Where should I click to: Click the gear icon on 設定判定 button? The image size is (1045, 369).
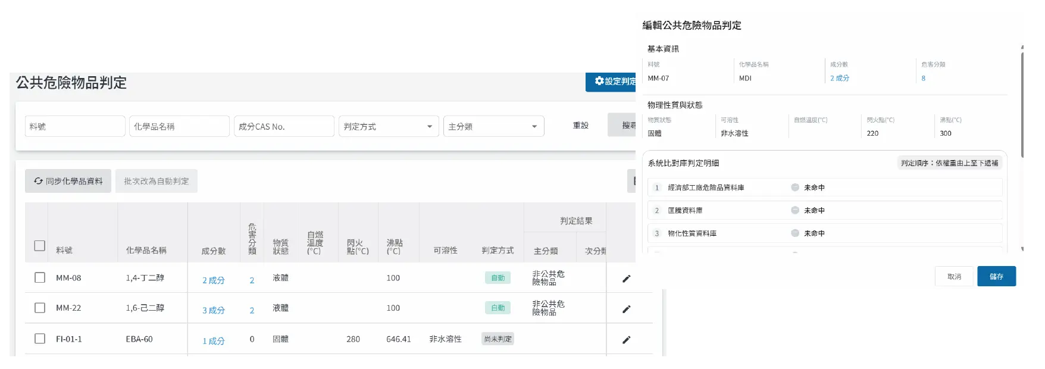(599, 81)
